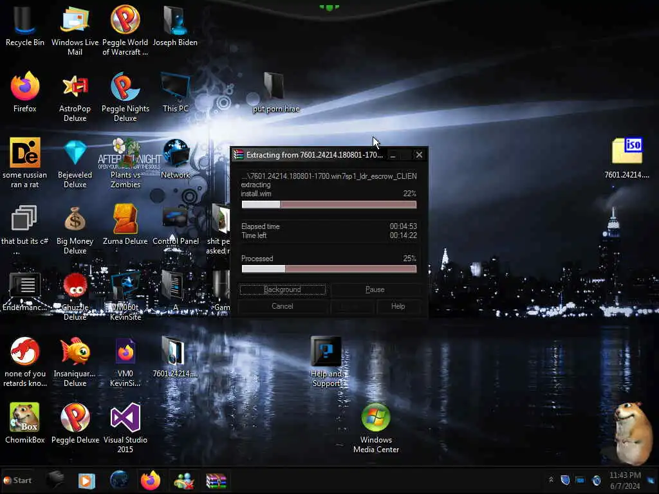Click the Processed total progress bar
659x494 pixels.
click(329, 269)
